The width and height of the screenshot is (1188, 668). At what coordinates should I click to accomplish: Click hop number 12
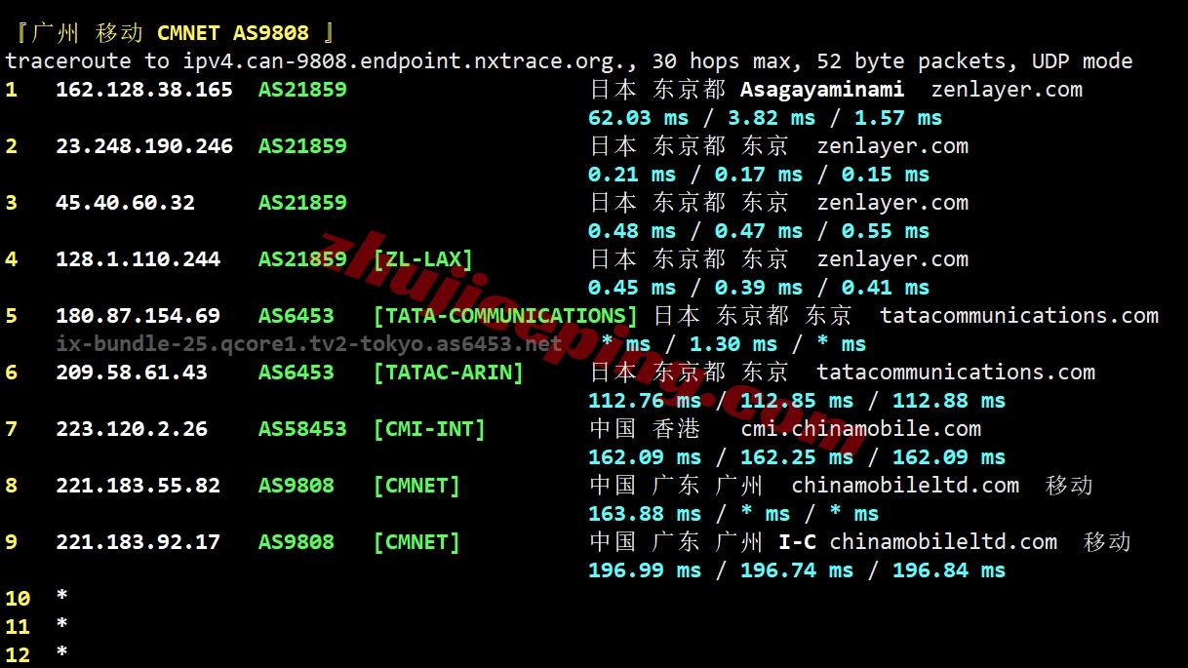[x=18, y=655]
